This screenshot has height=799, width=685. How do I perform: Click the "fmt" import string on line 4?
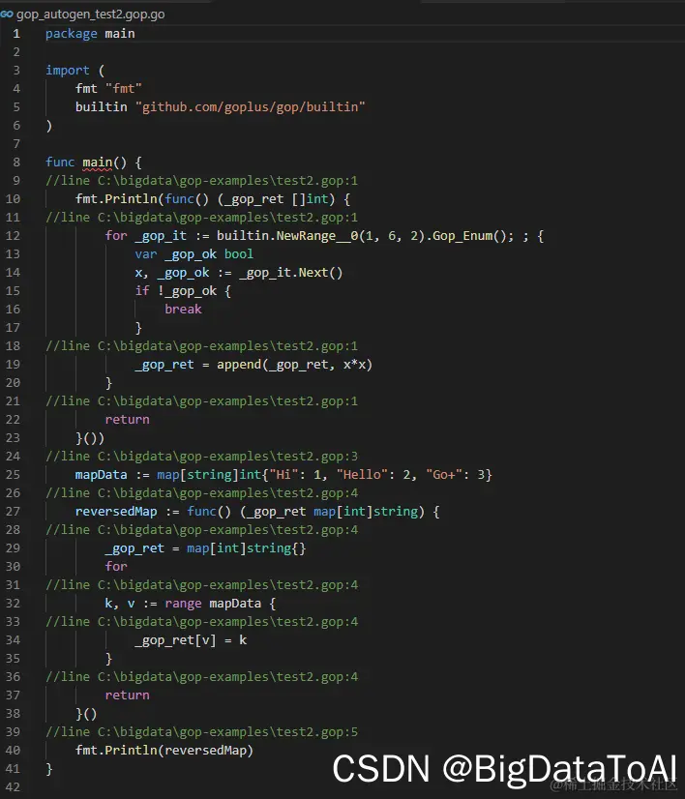[123, 89]
